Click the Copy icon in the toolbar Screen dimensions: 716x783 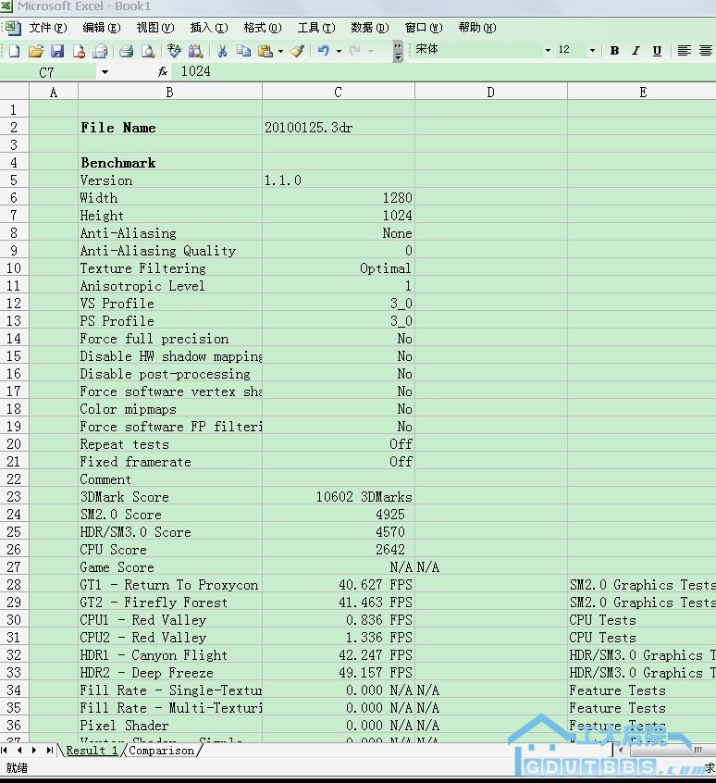pos(244,51)
